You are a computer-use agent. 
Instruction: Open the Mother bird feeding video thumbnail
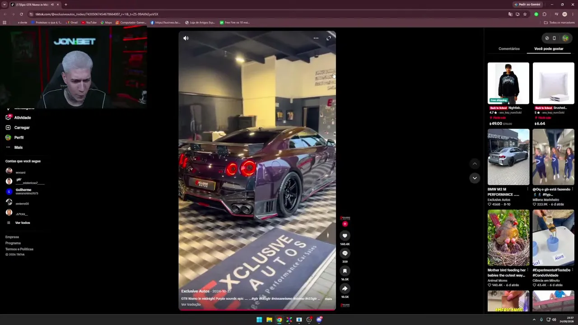coord(508,238)
